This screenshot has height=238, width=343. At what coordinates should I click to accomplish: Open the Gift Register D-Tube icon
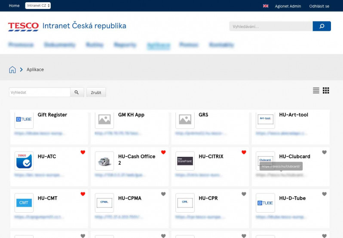(x=24, y=119)
